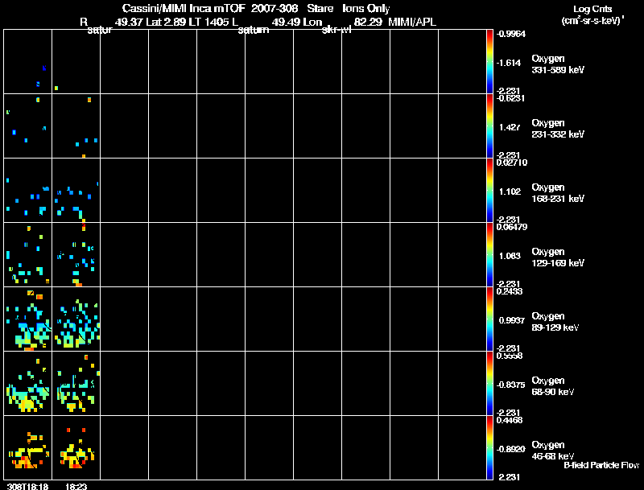Open the 18:18 panel for Oxygen 231-332 keV
Screen dimensions: 644x490
[x=28, y=126]
